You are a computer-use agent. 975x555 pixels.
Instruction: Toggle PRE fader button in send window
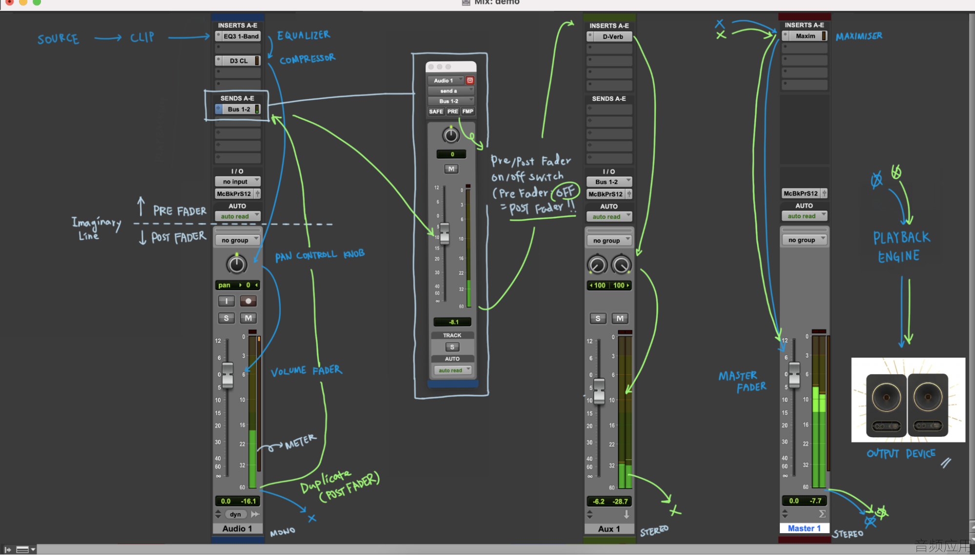point(453,112)
